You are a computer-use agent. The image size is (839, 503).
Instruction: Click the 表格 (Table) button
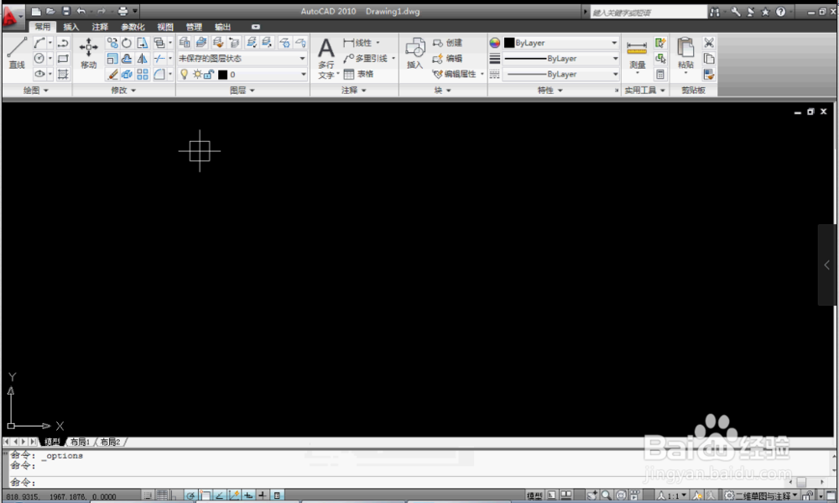pyautogui.click(x=358, y=74)
